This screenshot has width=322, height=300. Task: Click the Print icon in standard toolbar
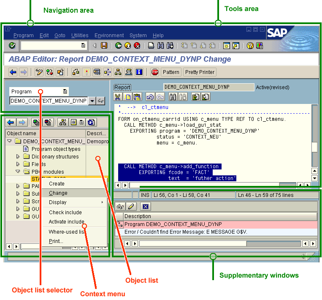point(151,46)
